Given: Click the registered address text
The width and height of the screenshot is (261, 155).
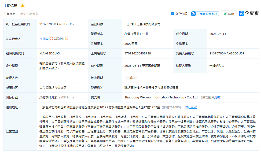Looking at the screenshot, I should [x=100, y=107].
